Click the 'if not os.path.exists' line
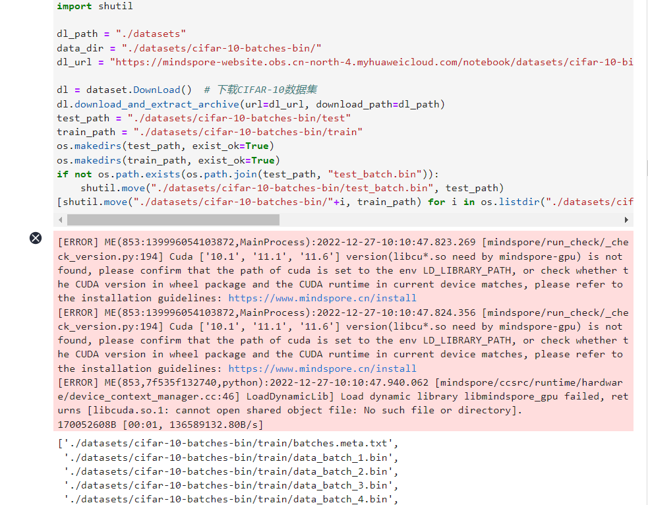The width and height of the screenshot is (648, 505). pos(248,175)
